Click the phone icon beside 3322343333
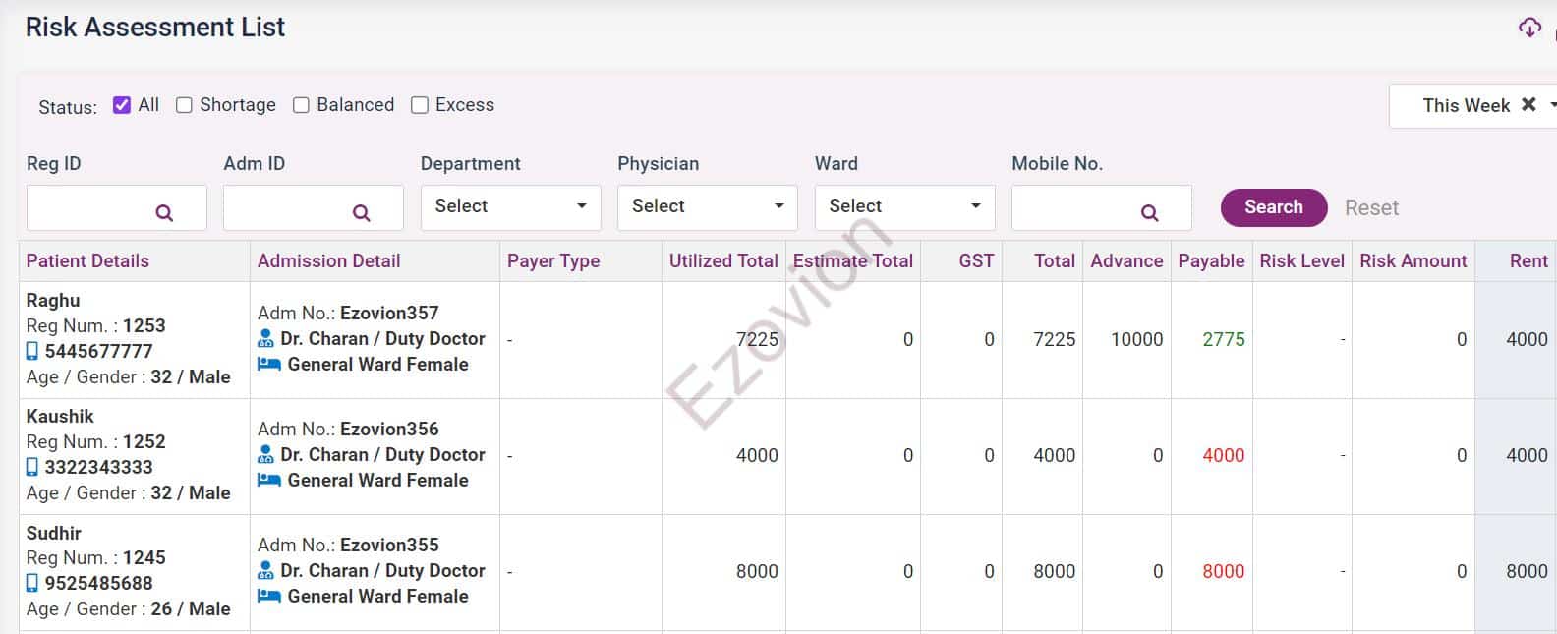1557x634 pixels. [x=32, y=467]
